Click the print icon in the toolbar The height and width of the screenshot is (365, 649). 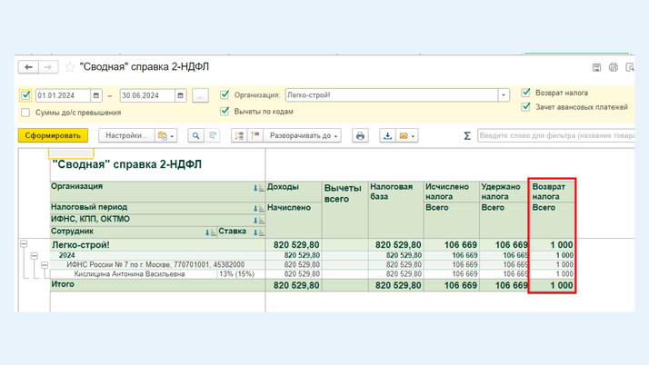pos(360,135)
